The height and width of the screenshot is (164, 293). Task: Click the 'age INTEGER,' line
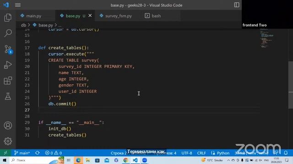pyautogui.click(x=74, y=79)
